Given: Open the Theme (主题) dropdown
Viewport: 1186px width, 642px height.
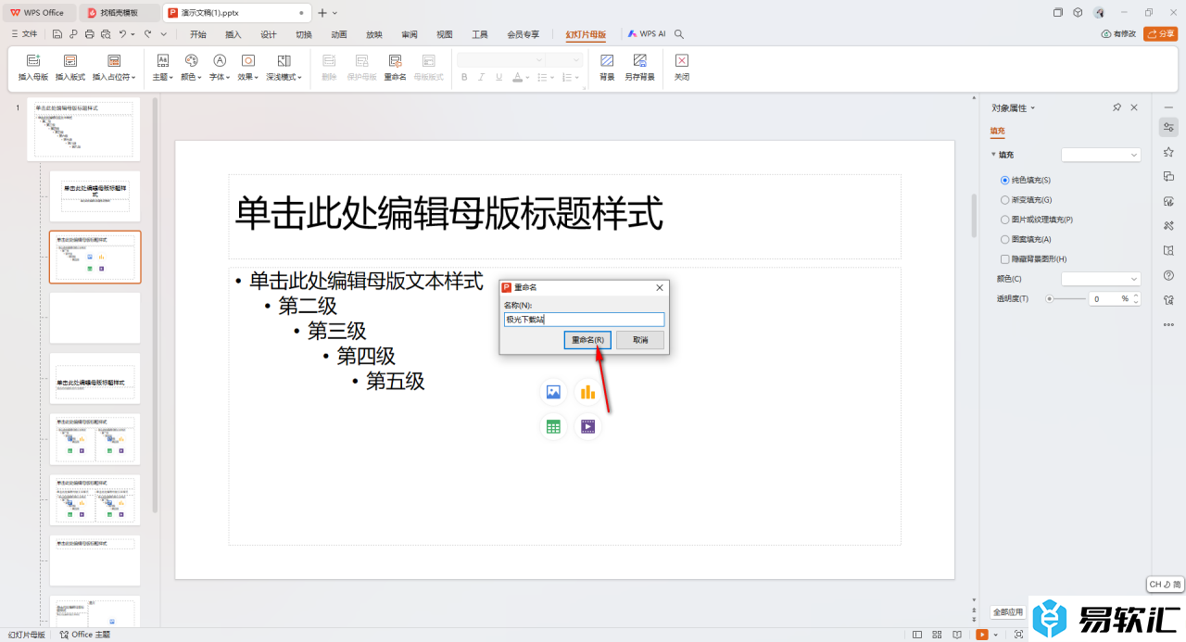Looking at the screenshot, I should [163, 77].
